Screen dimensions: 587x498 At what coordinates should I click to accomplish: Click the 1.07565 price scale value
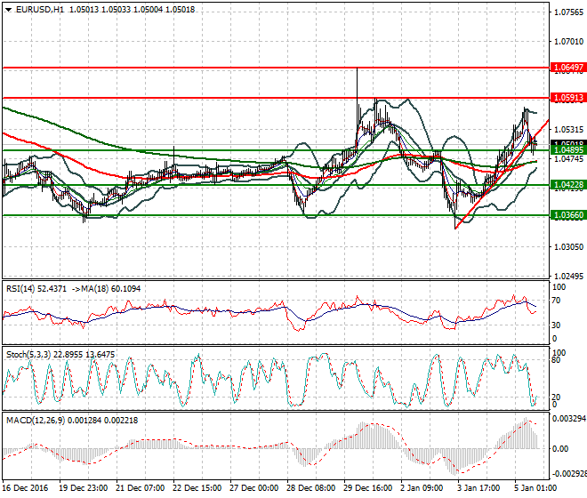[568, 12]
